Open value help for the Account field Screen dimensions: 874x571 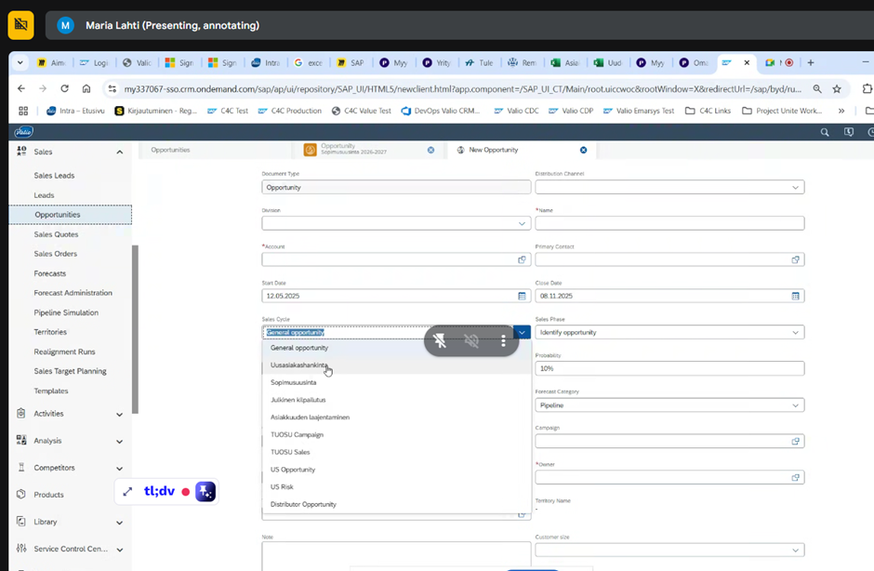coord(522,259)
